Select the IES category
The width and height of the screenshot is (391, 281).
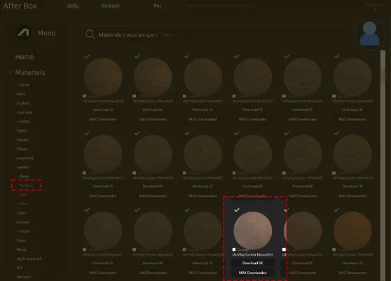pyautogui.click(x=19, y=268)
